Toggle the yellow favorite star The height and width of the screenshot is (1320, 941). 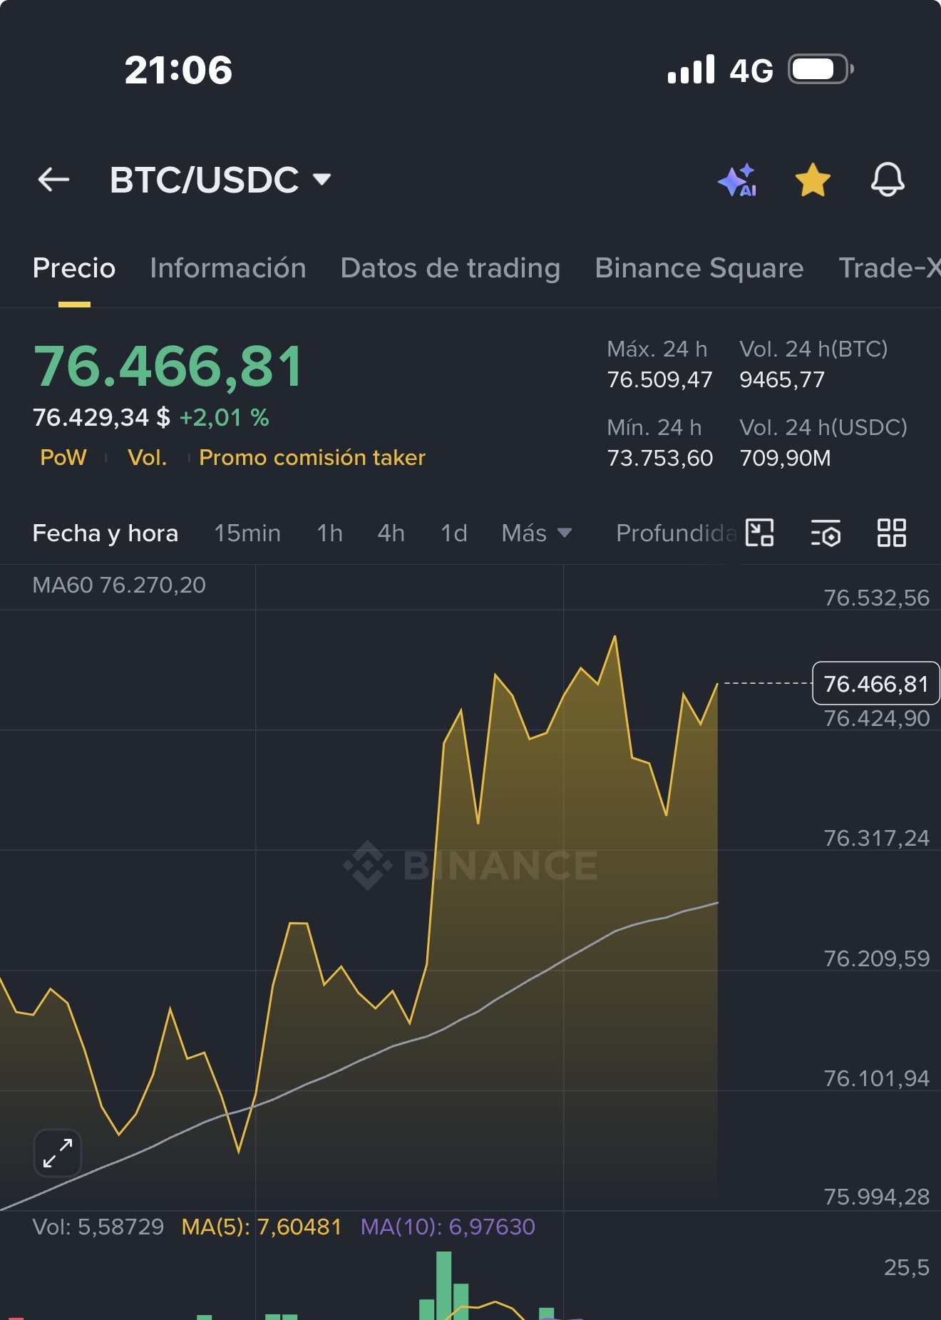point(813,180)
